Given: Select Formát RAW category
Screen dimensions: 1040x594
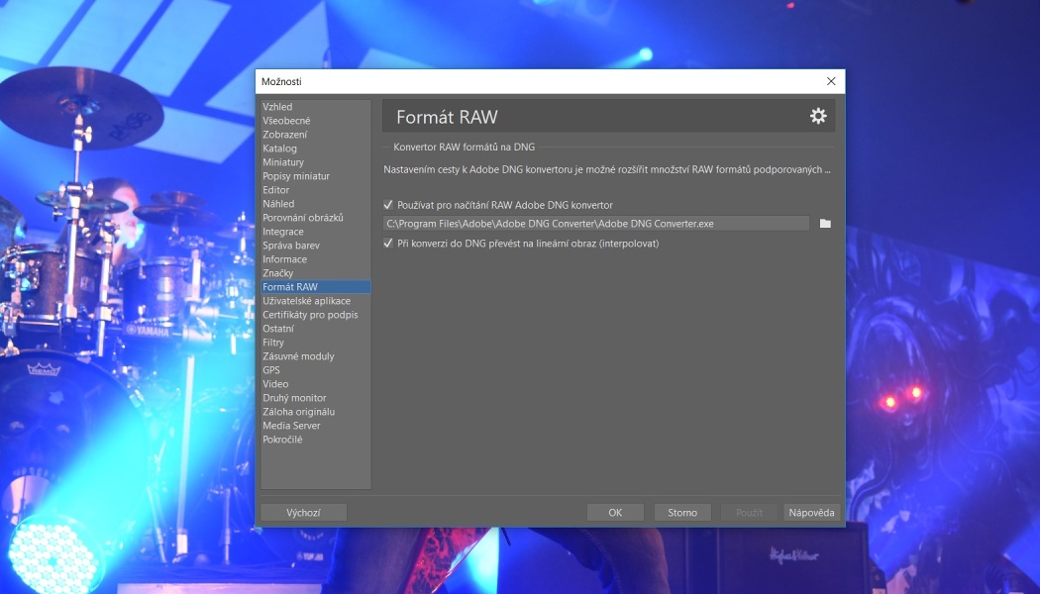Looking at the screenshot, I should 316,287.
